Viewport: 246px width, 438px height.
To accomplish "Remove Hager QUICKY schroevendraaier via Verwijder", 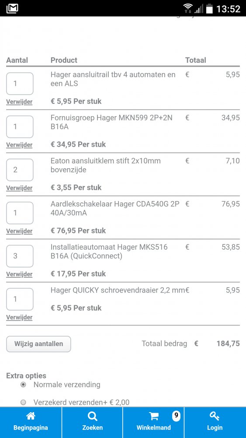I will 19,317.
